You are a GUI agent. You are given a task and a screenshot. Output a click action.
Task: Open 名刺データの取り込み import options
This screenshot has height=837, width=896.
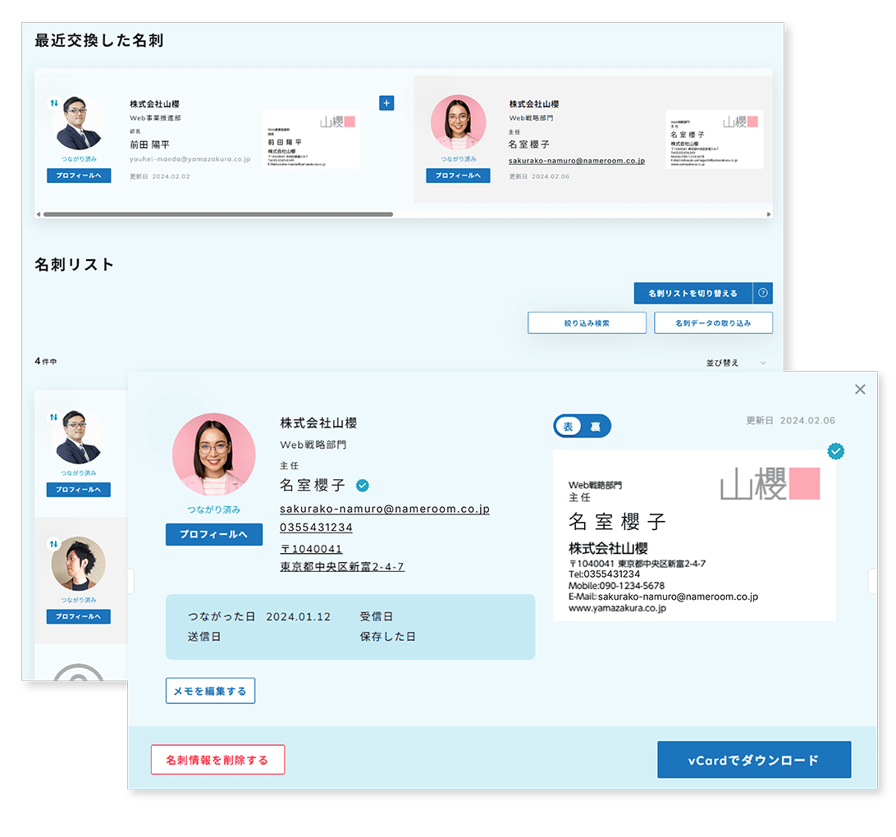point(712,322)
